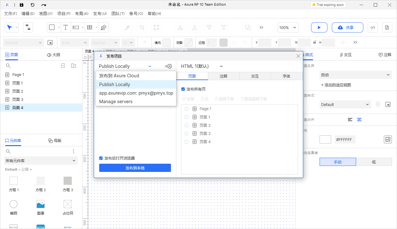Disable 发布后打开浏览器 option

(x=101, y=158)
